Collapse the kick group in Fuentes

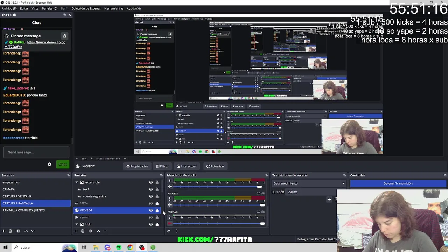(77, 224)
